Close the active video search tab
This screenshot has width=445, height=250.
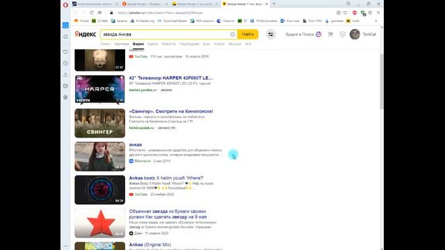[266, 4]
